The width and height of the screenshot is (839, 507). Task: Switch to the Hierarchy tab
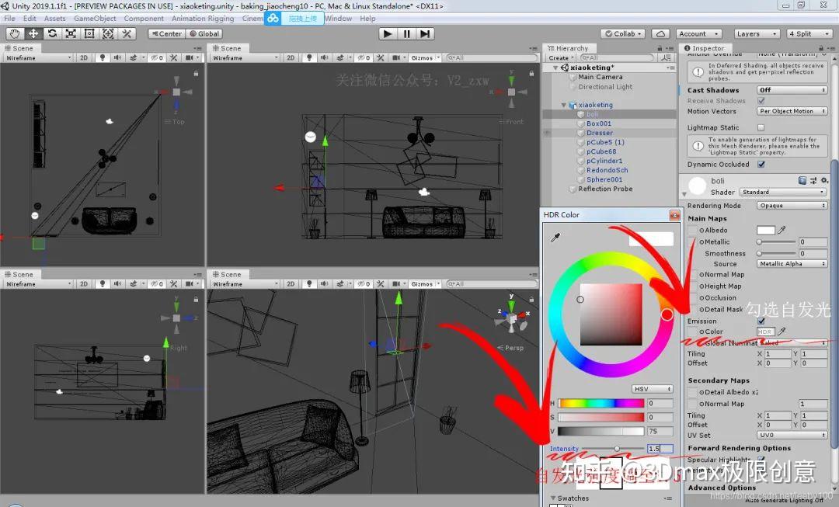(x=572, y=47)
